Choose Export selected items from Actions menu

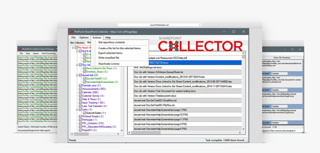[110, 53]
